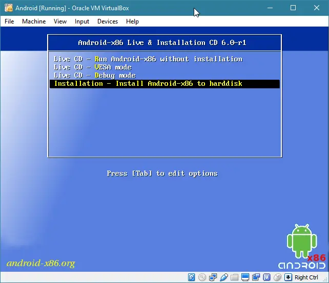Open the View menu
The height and width of the screenshot is (283, 329).
[60, 21]
